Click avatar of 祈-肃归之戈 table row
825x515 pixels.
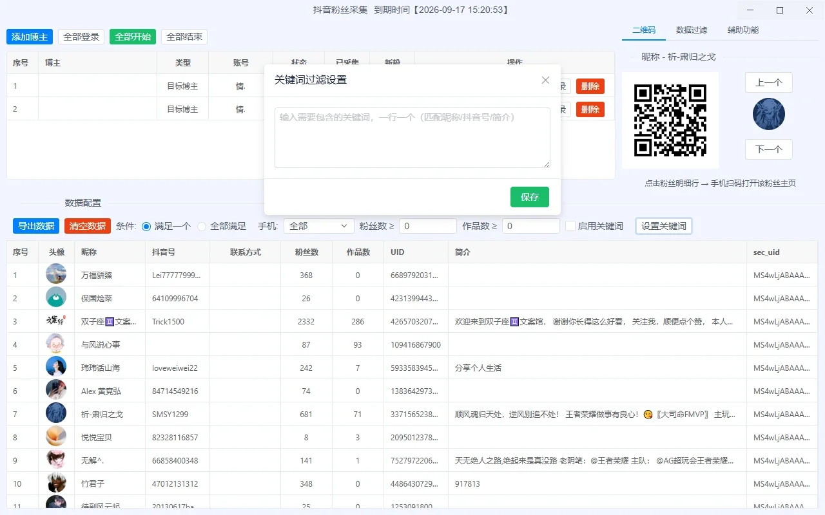(56, 413)
